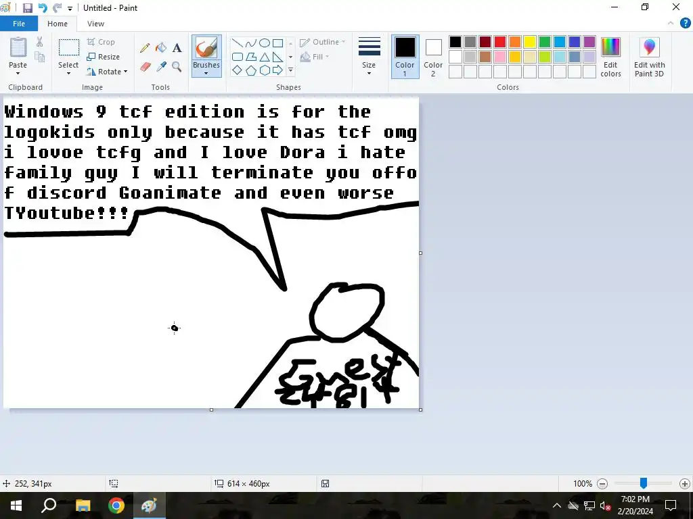Choose the Diamond shape
The width and height of the screenshot is (693, 519).
(x=238, y=70)
